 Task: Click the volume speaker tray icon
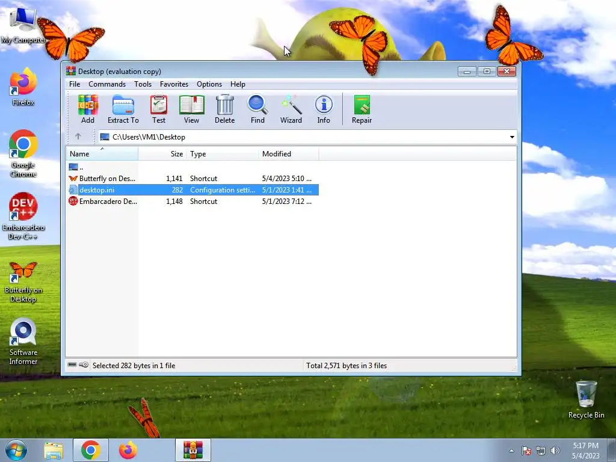pyautogui.click(x=555, y=451)
